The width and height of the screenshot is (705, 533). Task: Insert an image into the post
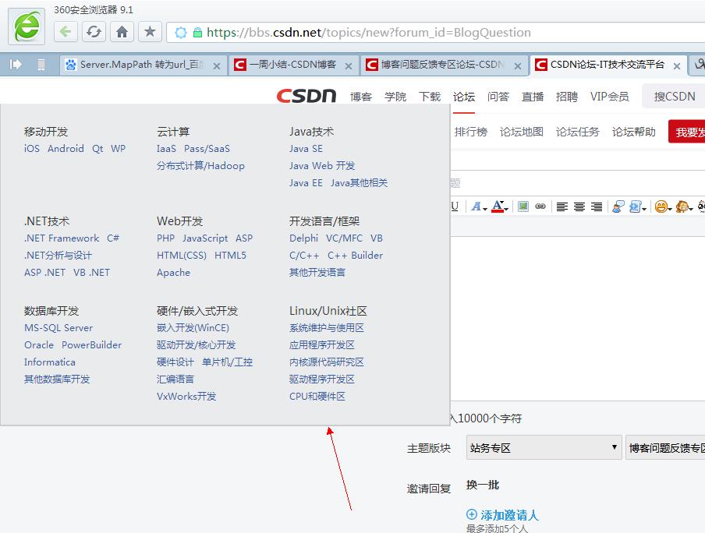(523, 206)
